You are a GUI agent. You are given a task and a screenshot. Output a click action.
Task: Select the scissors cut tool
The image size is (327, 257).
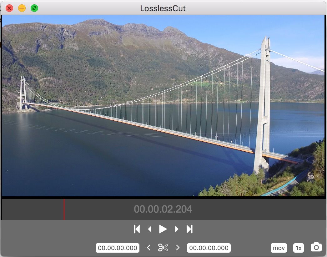click(x=163, y=247)
